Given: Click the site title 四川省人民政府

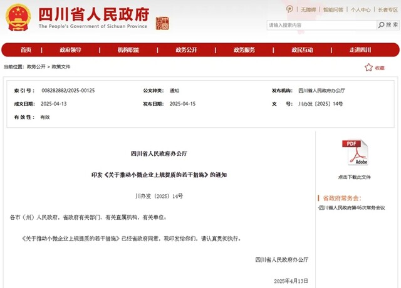Looking at the screenshot, I should point(94,14).
